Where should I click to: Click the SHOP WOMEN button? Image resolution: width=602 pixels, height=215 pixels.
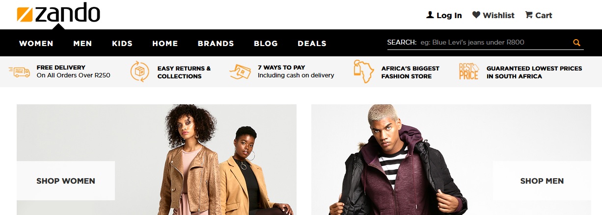point(66,181)
